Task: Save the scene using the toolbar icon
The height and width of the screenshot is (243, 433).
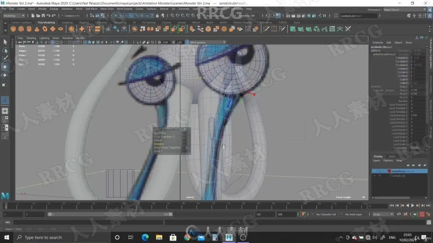Action: coord(43,16)
